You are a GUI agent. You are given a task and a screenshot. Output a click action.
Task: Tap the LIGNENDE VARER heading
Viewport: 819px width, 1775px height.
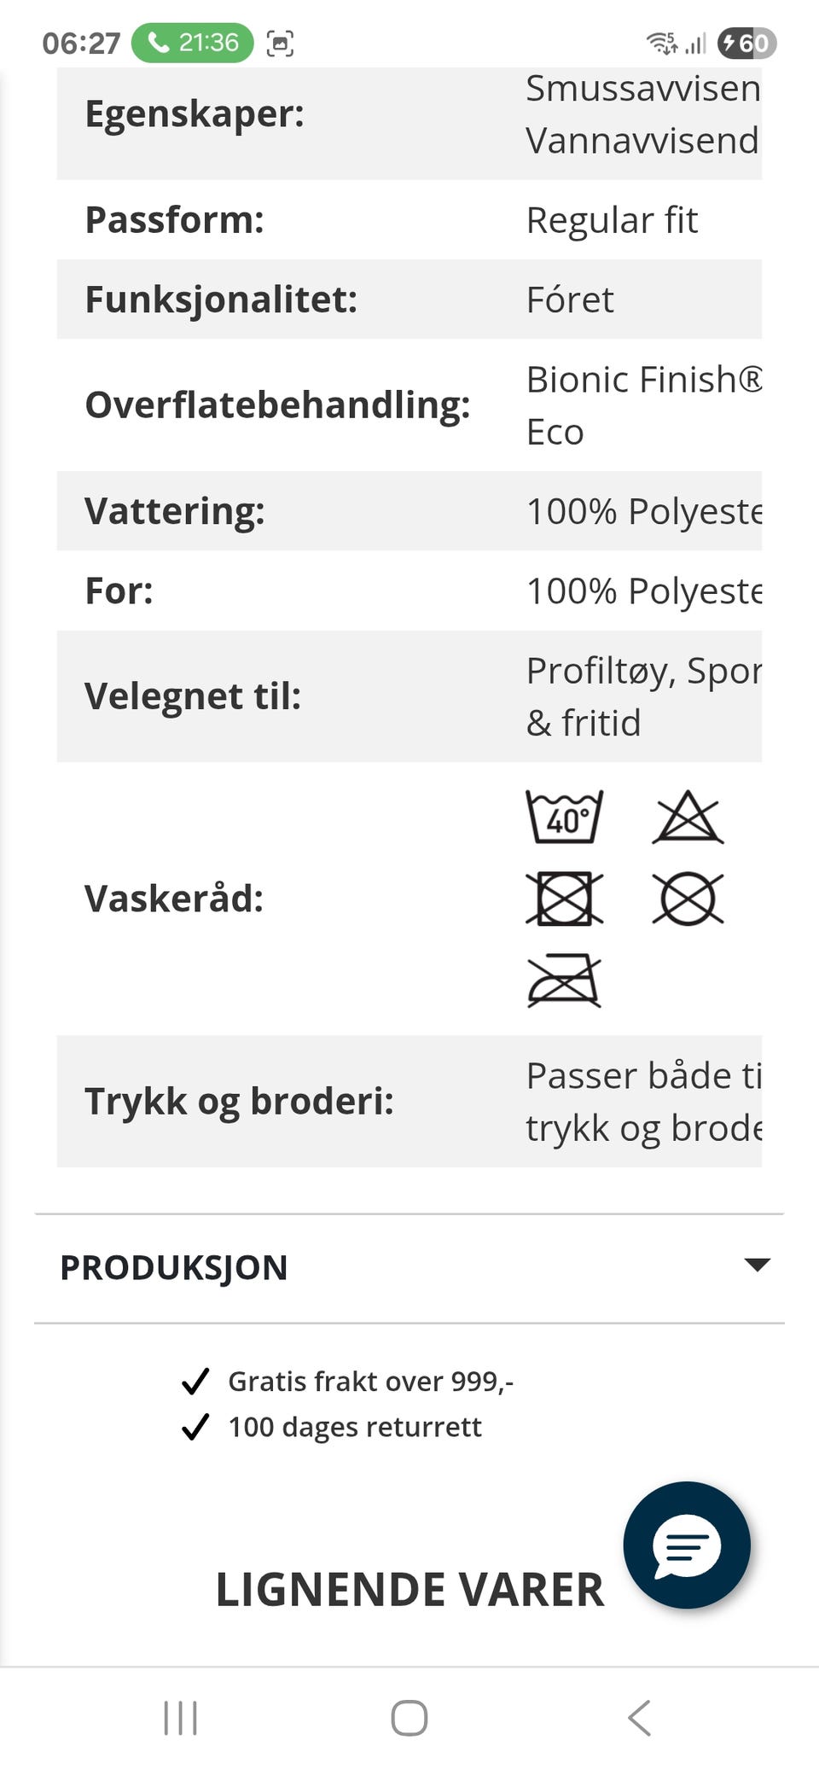coord(409,1590)
